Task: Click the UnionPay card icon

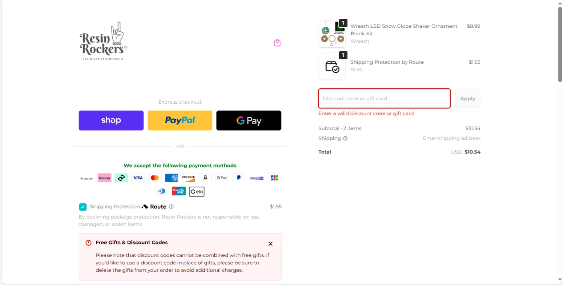Action: coord(179,192)
